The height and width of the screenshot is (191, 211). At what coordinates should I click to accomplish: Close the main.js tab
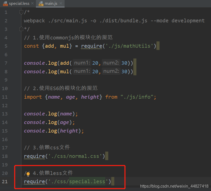point(61,3)
